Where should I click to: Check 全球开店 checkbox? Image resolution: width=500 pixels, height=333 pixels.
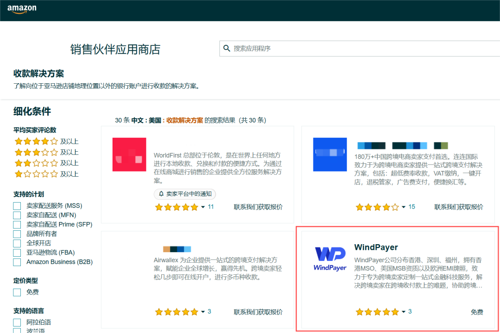point(17,243)
